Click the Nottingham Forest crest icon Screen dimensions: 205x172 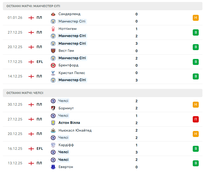click(x=53, y=29)
